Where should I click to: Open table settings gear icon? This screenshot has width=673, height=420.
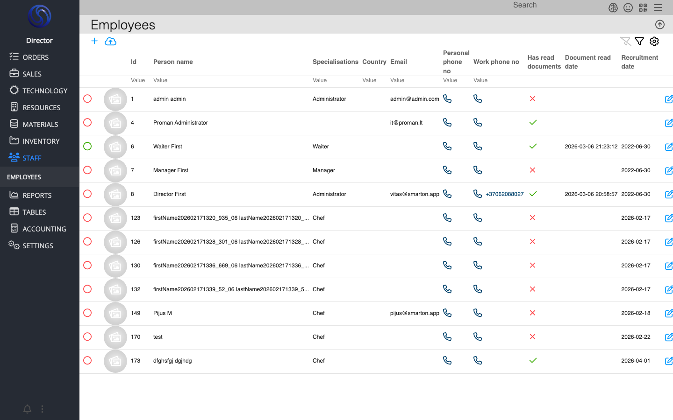(654, 42)
